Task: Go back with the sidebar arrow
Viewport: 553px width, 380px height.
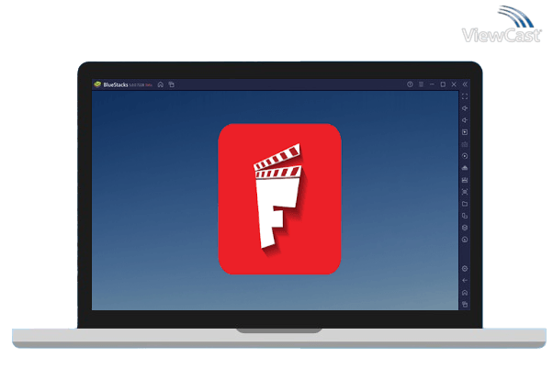Action: (465, 281)
